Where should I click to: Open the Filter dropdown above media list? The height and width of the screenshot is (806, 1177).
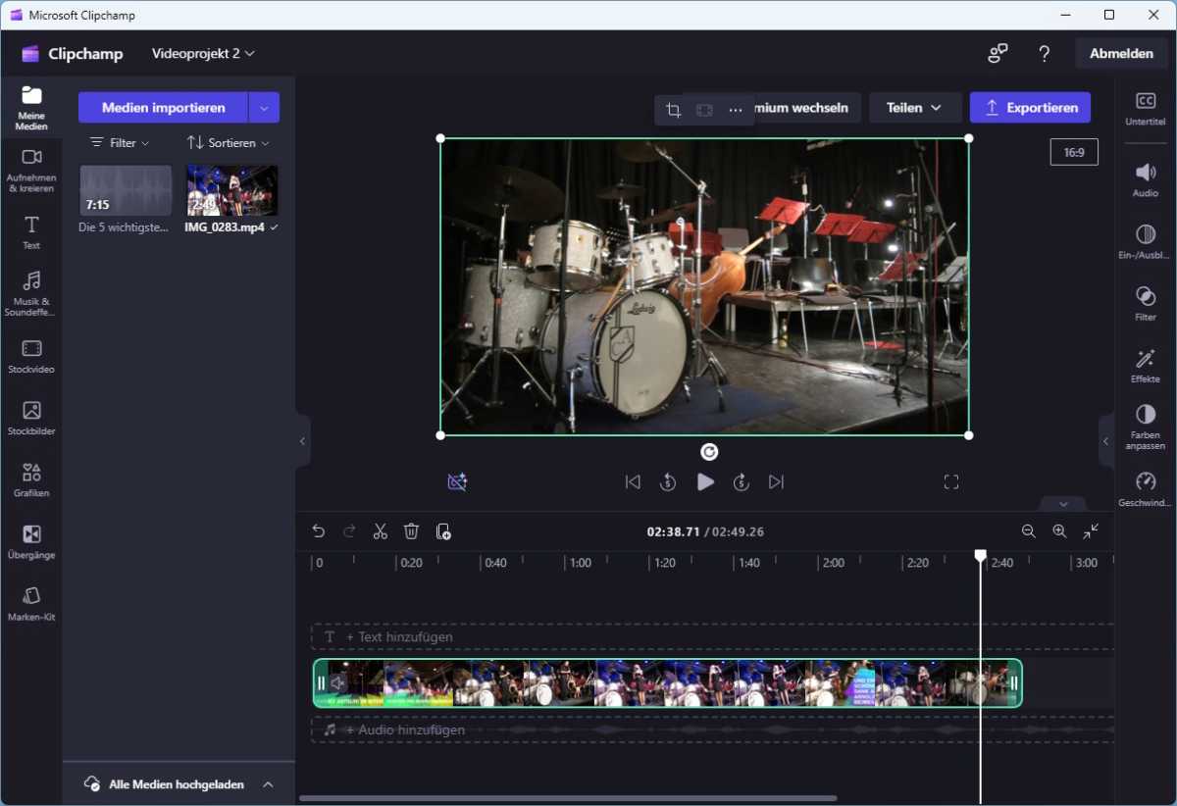[x=119, y=142]
